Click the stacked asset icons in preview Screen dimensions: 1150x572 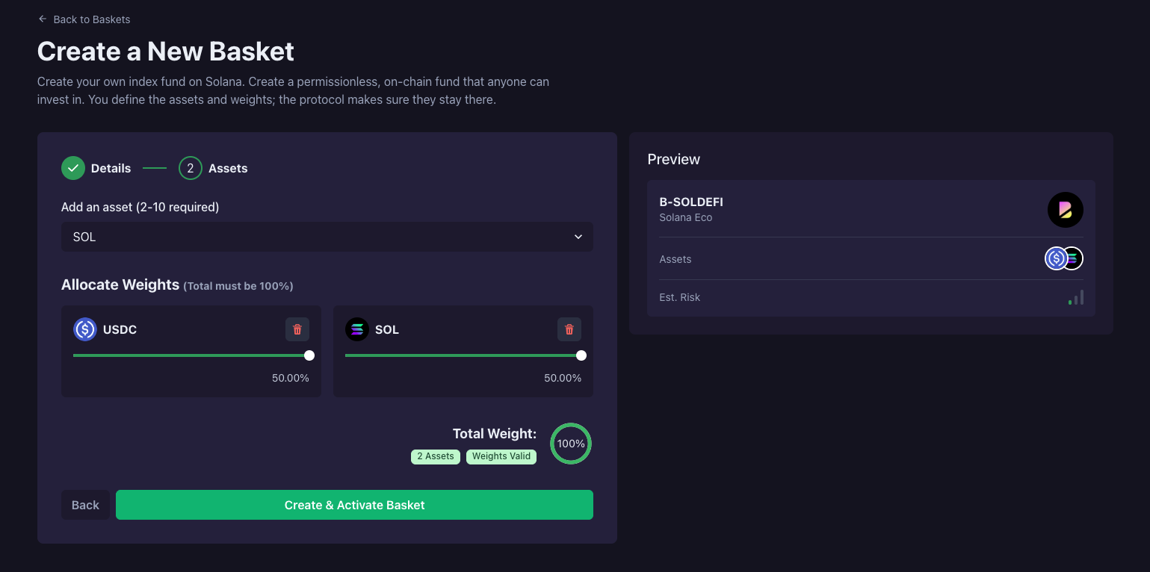pyautogui.click(x=1063, y=259)
